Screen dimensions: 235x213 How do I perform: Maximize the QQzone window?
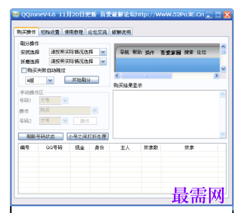pyautogui.click(x=218, y=15)
